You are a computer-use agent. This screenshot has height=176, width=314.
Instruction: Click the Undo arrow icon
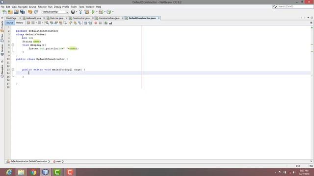[x=30, y=12]
